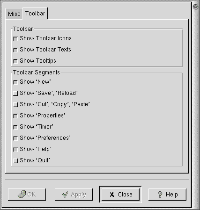Click the Apply button
This screenshot has width=200, height=210.
pyautogui.click(x=74, y=195)
